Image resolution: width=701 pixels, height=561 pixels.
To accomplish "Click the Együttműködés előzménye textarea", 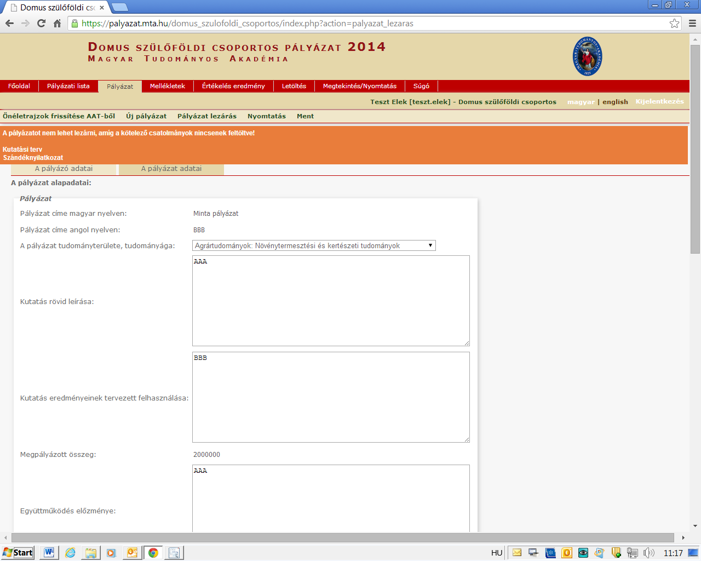I will pyautogui.click(x=331, y=499).
